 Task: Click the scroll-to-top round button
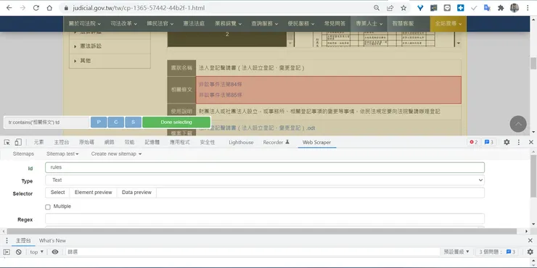pyautogui.click(x=518, y=124)
